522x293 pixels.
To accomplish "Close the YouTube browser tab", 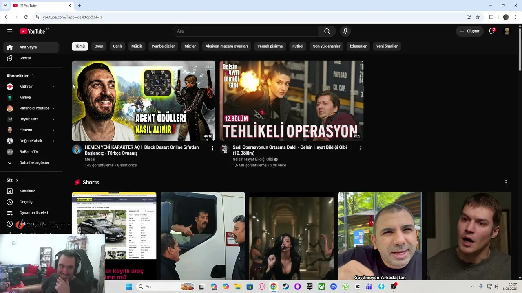I will pos(69,5).
